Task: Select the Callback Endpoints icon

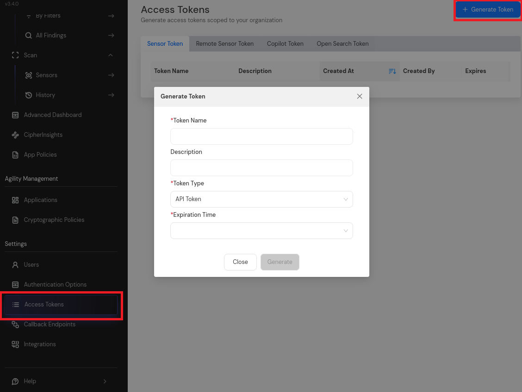Action: [x=15, y=324]
